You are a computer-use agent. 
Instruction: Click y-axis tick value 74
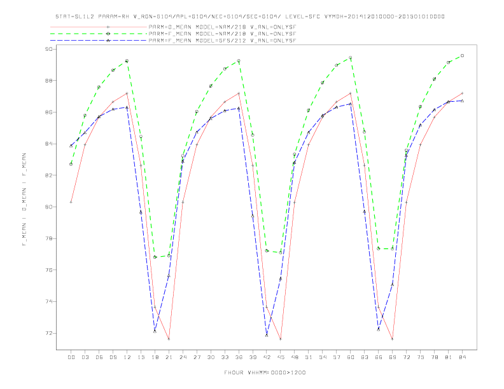coord(49,302)
